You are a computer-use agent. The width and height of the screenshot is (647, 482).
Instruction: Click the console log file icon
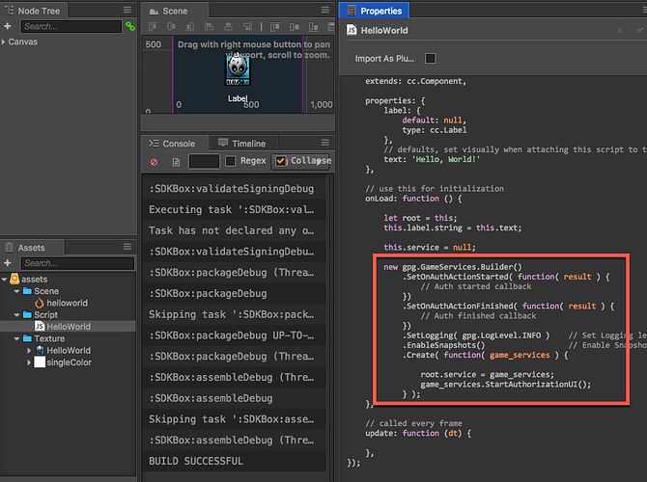click(176, 162)
